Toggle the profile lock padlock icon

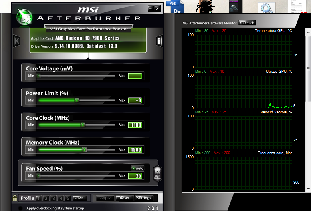click(15, 198)
